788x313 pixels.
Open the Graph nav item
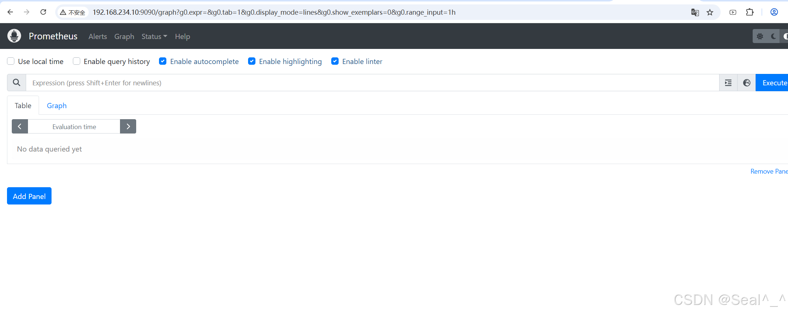124,36
